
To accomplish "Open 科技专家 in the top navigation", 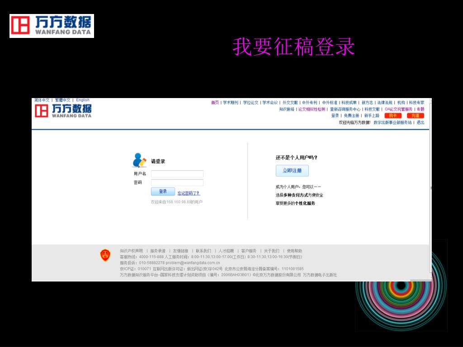I will [x=416, y=103].
